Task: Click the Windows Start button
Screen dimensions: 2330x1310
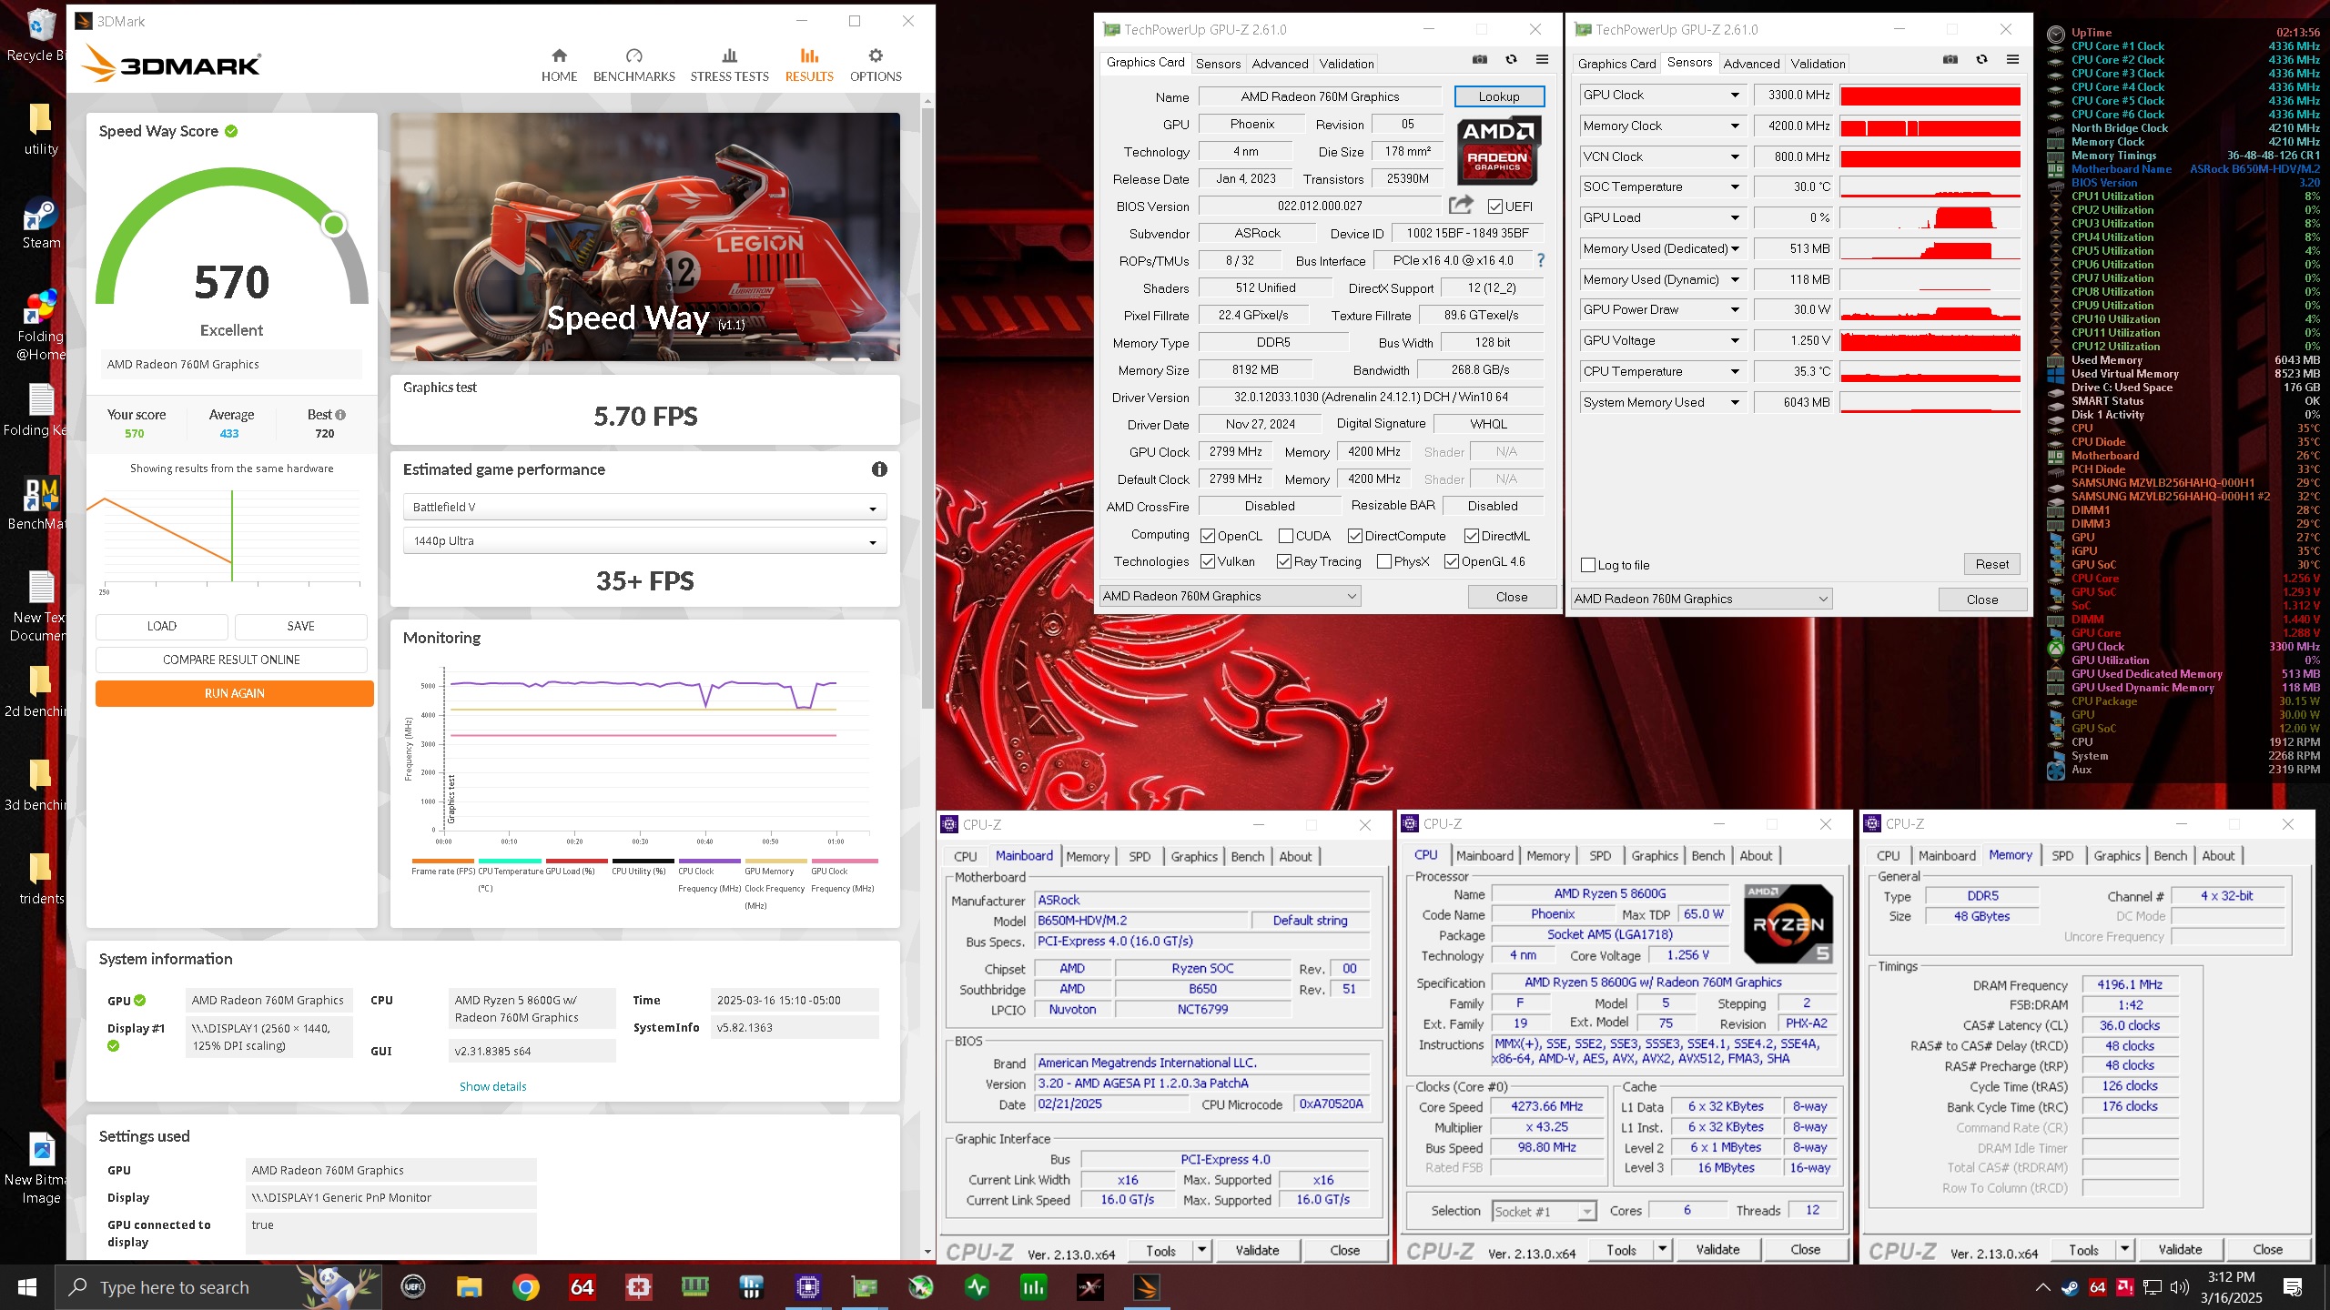Action: coord(27,1287)
